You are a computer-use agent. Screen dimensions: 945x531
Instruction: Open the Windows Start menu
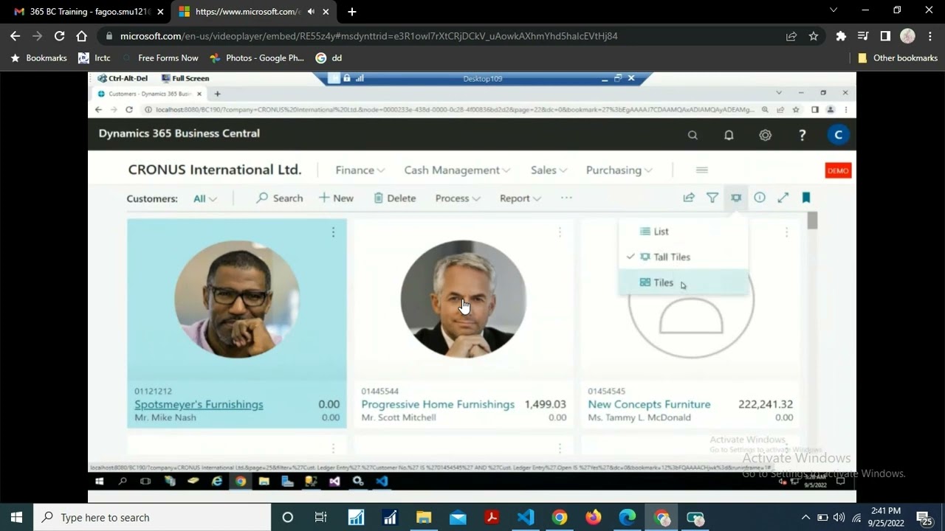16,518
